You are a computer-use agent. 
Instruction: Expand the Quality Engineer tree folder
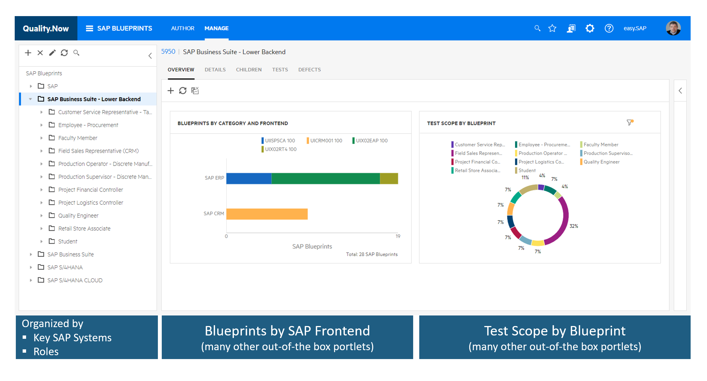41,216
